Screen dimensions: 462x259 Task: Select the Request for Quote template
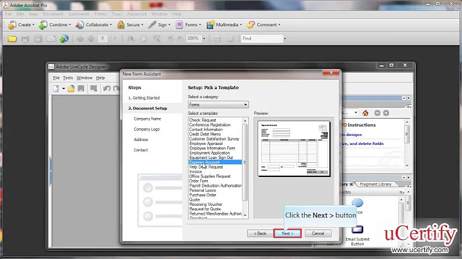click(205, 209)
